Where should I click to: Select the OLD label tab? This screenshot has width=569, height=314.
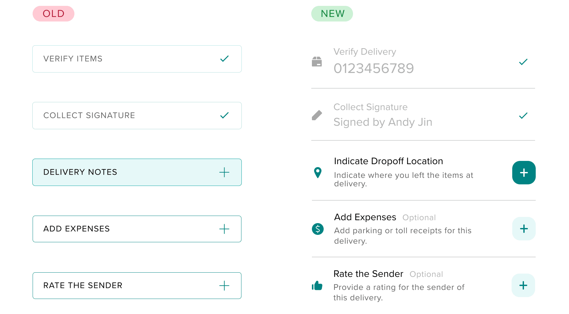click(54, 14)
